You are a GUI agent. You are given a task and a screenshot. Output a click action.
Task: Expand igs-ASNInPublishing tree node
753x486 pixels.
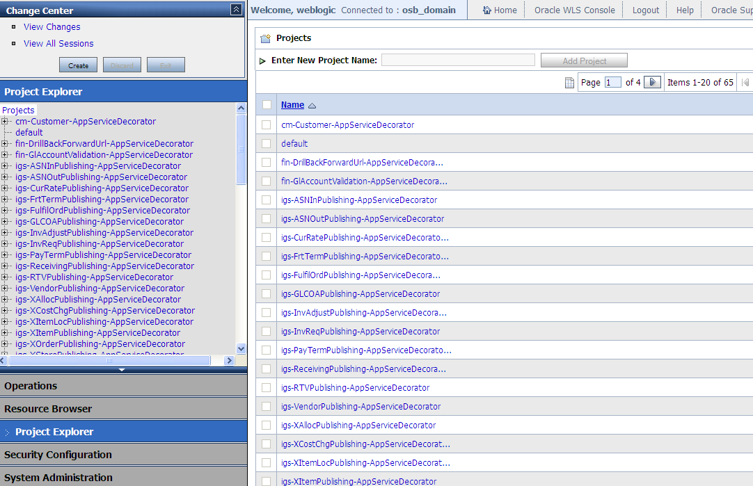click(4, 165)
